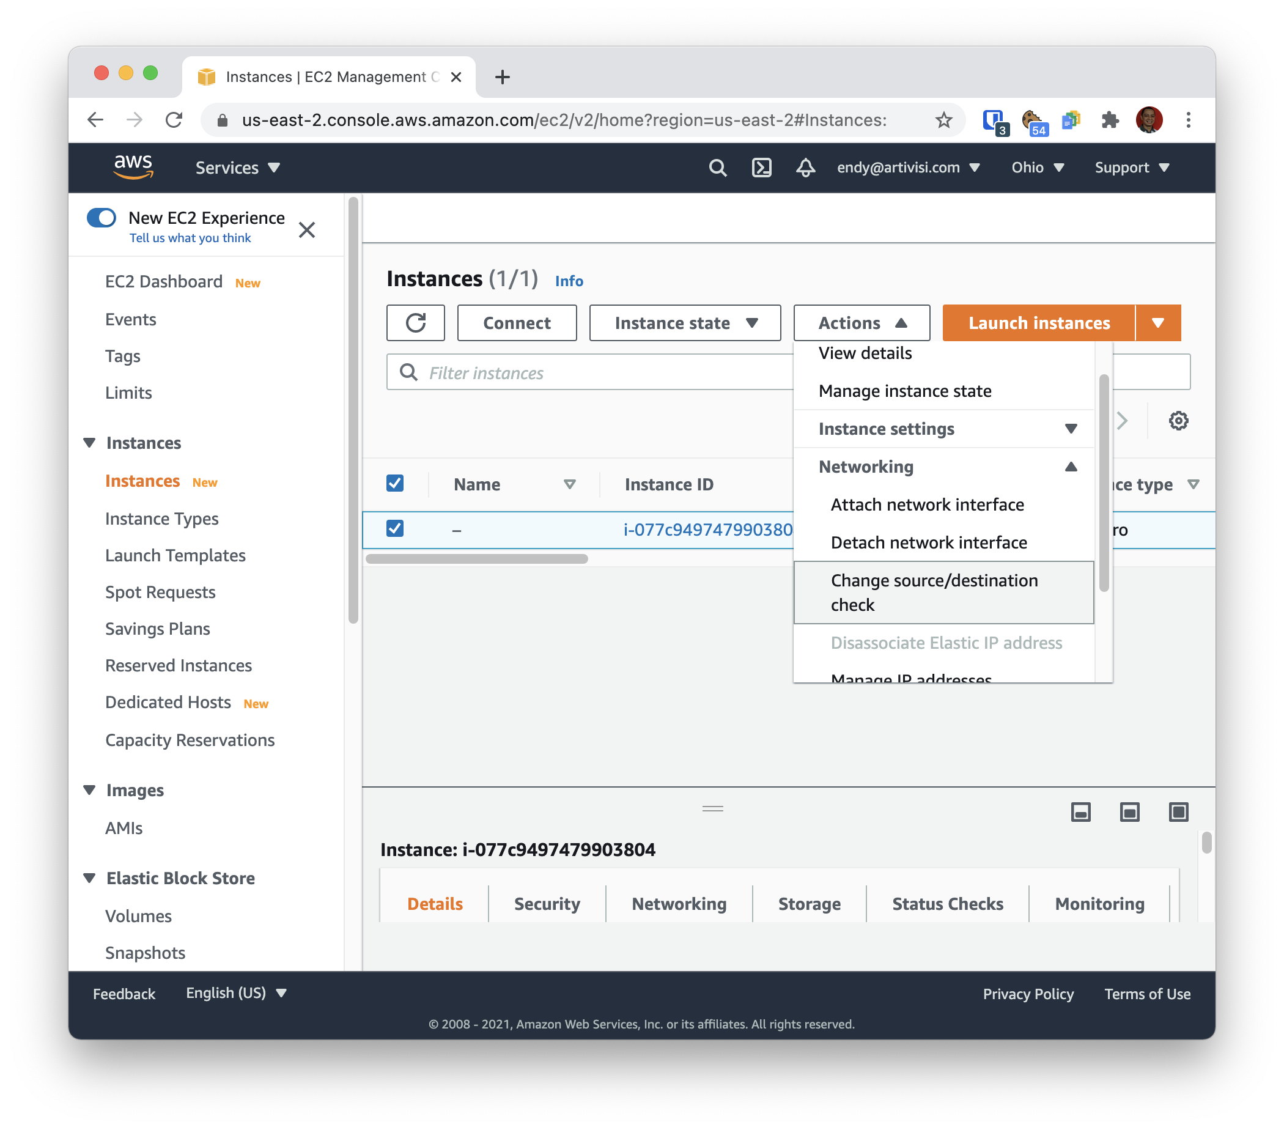1284x1130 pixels.
Task: Open a new browser tab
Action: point(502,77)
